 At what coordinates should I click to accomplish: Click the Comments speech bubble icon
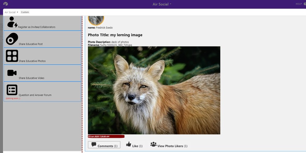94,144
